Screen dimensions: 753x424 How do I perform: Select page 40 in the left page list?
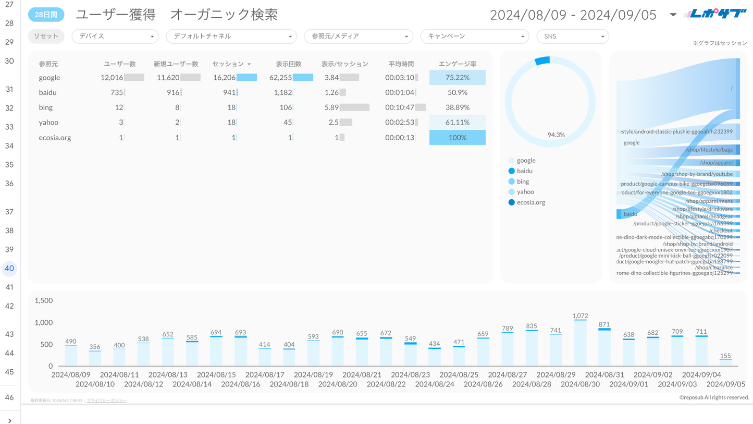pyautogui.click(x=9, y=269)
